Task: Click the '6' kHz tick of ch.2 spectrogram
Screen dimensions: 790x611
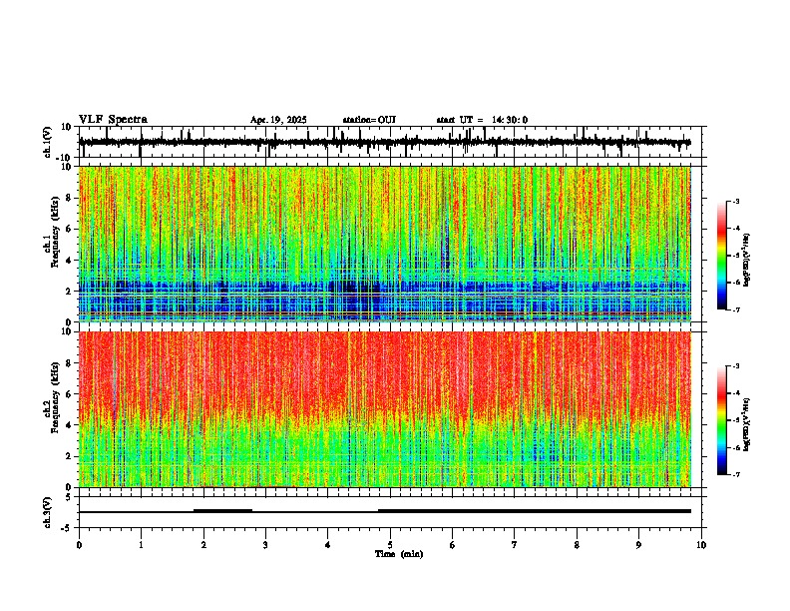Action: [71, 394]
